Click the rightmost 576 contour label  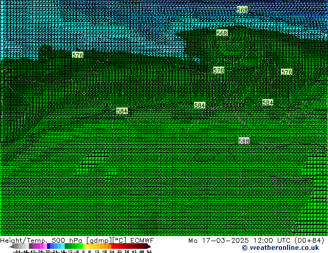pyautogui.click(x=287, y=72)
